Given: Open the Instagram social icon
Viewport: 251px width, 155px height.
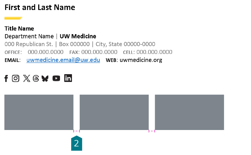Looking at the screenshot, I should (16, 79).
